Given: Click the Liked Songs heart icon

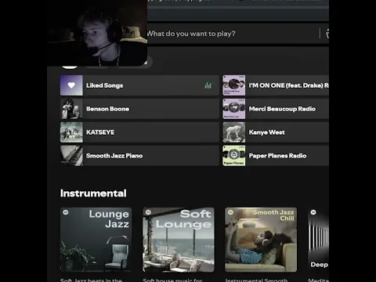Looking at the screenshot, I should coord(71,85).
